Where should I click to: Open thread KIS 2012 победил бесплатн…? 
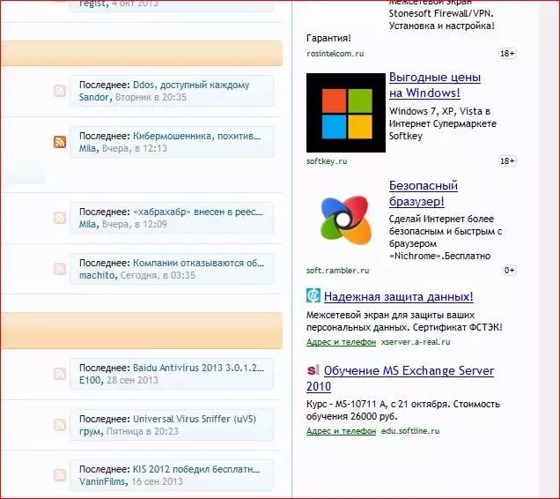pos(196,469)
